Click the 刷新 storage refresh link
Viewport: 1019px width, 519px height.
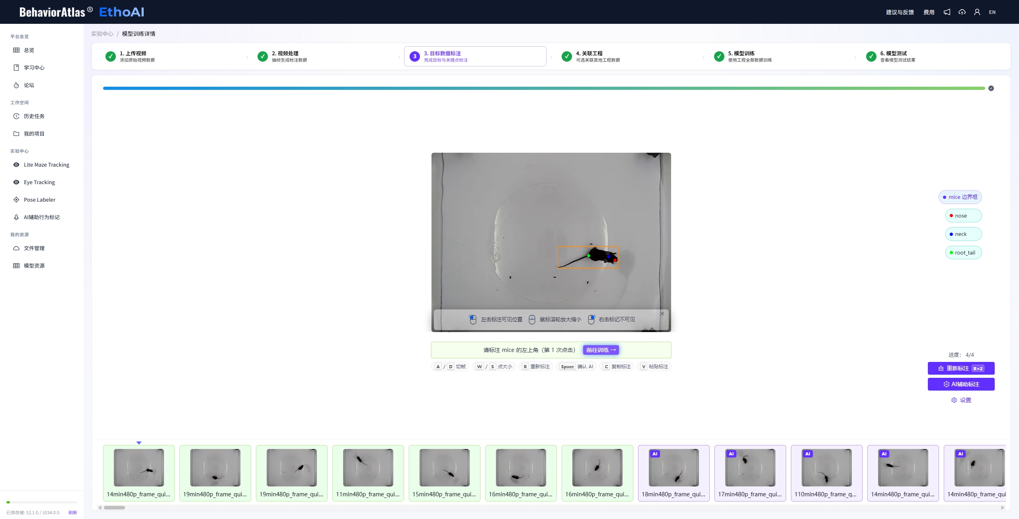[72, 513]
